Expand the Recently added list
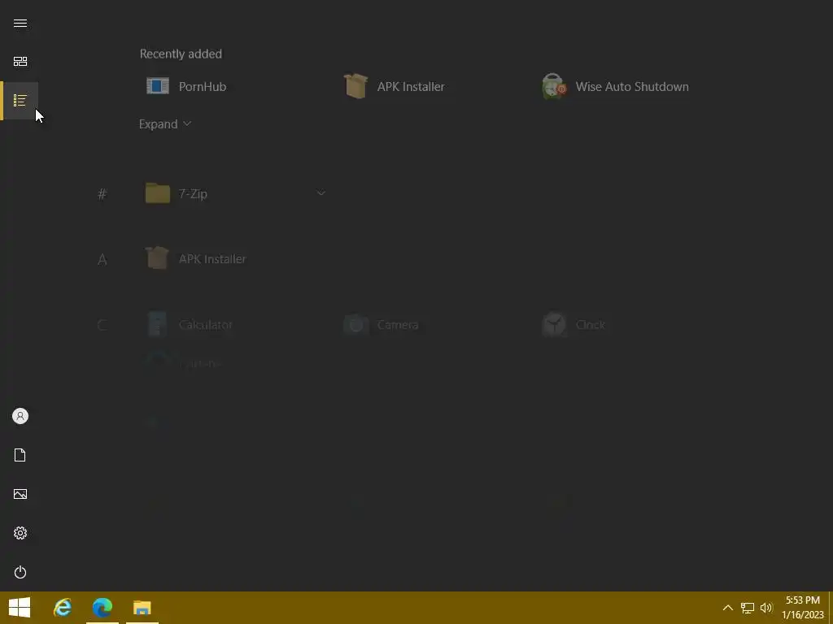 [x=164, y=124]
